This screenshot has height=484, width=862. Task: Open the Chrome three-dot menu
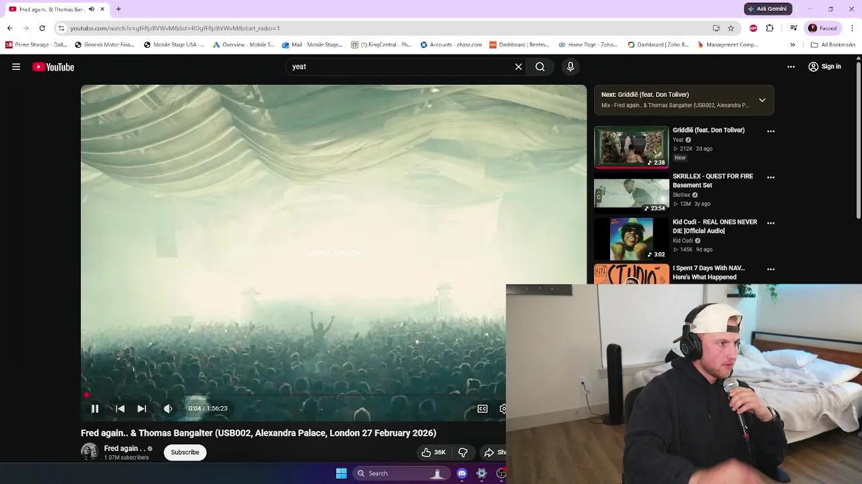click(852, 28)
